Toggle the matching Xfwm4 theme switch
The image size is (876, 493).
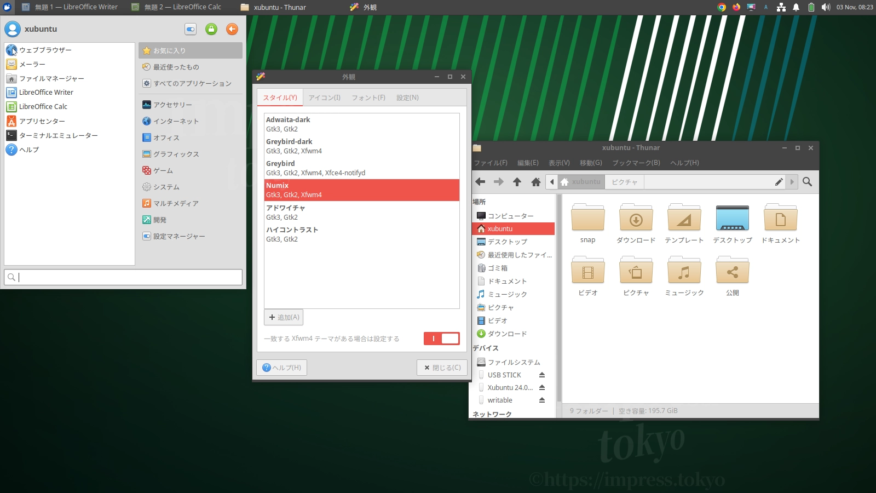[442, 339]
